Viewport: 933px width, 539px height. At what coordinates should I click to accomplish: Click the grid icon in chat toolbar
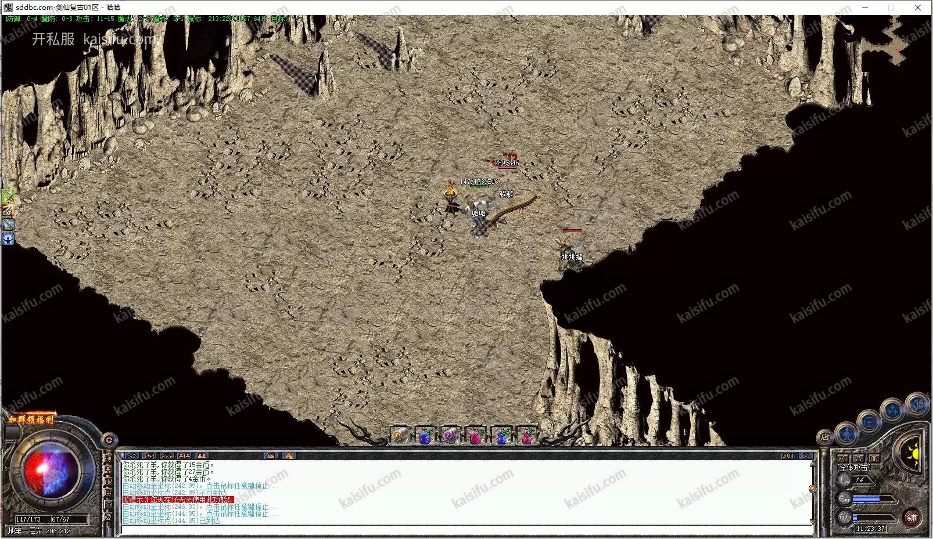(x=271, y=455)
